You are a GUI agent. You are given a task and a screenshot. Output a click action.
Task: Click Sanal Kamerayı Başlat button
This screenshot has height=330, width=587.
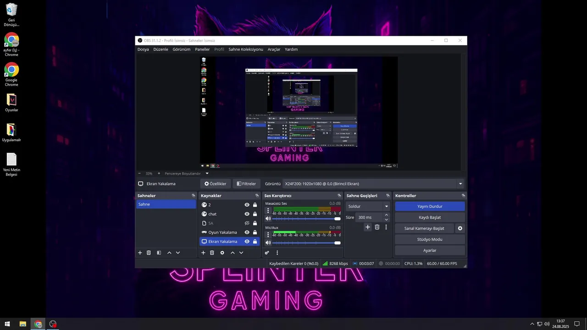click(x=424, y=228)
